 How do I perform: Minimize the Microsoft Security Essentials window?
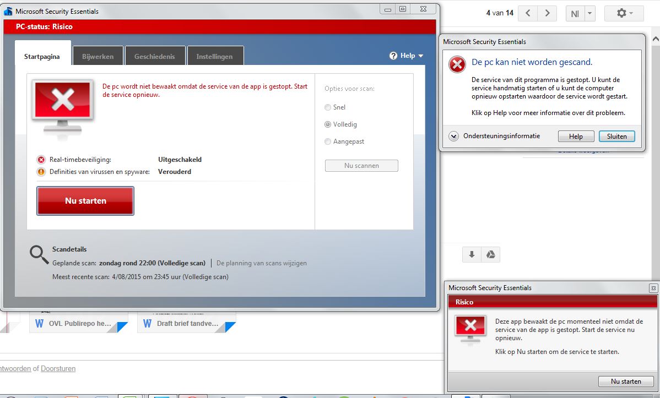(388, 9)
